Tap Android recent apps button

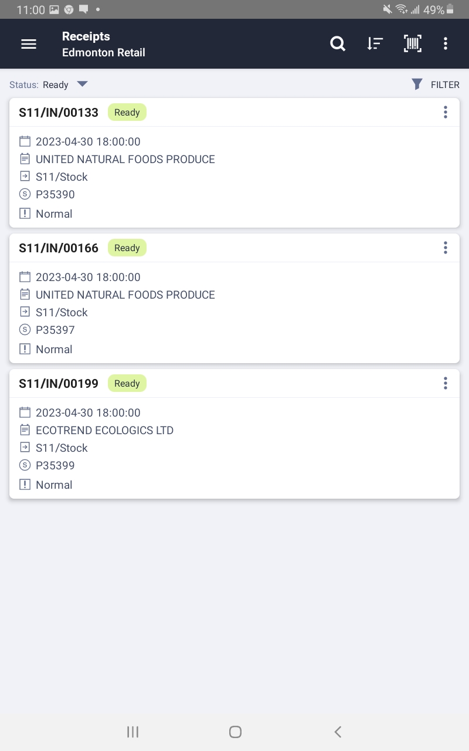tap(133, 732)
